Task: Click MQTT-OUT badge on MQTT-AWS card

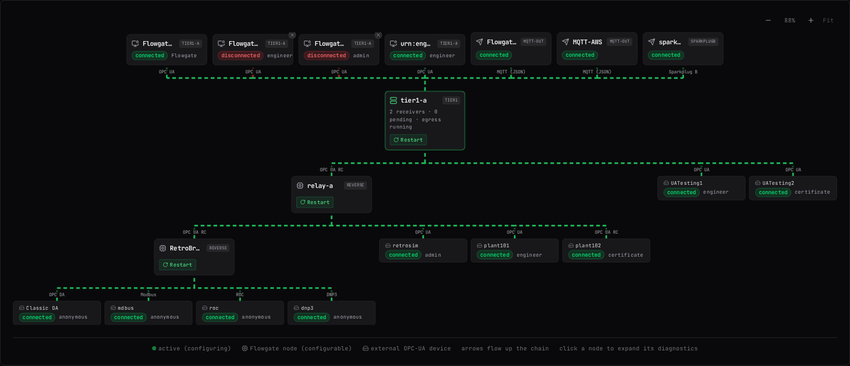Action: point(620,41)
